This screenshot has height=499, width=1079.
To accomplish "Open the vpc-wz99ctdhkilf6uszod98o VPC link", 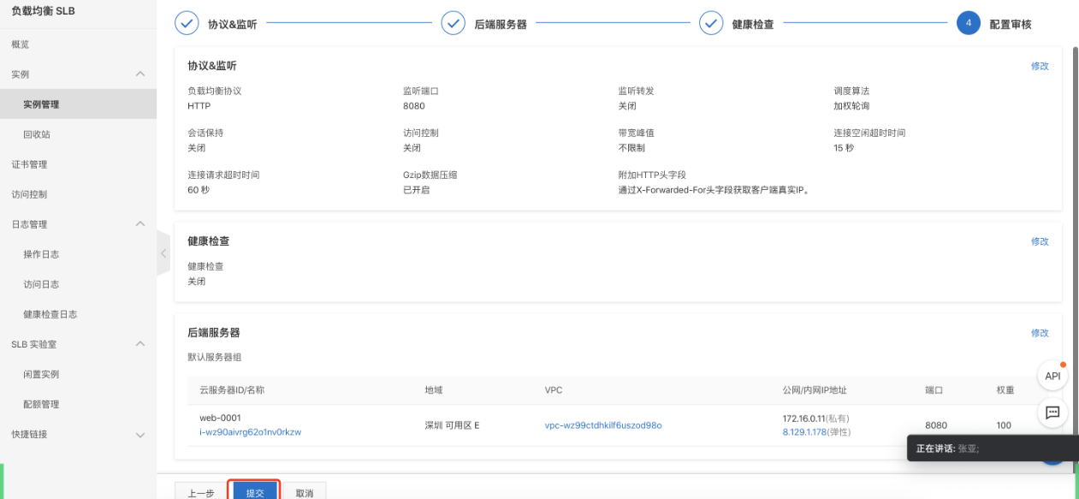I will pyautogui.click(x=602, y=425).
